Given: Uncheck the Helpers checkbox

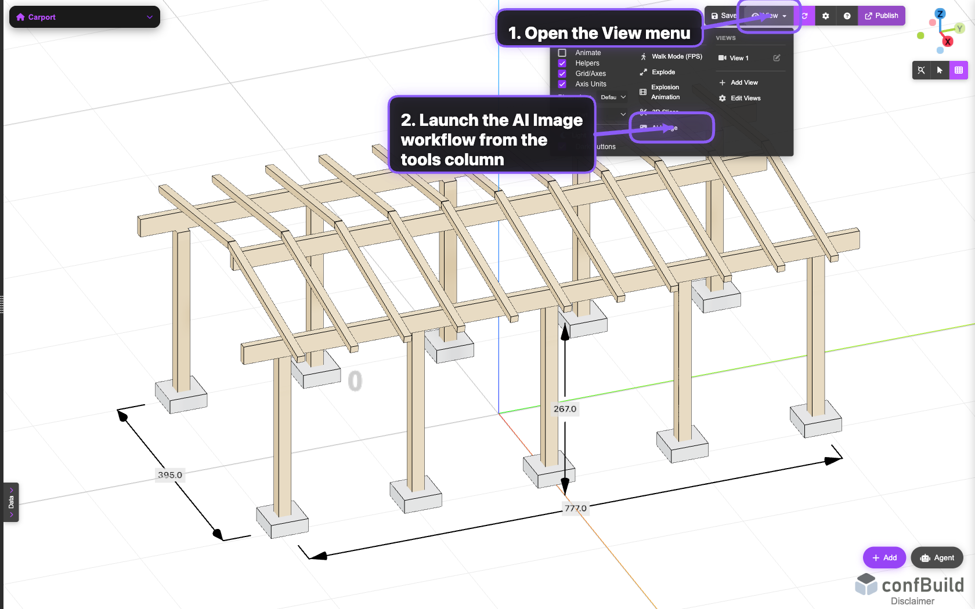Looking at the screenshot, I should (562, 63).
